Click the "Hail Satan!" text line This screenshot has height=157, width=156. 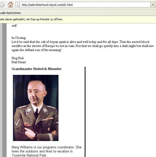click(19, 62)
